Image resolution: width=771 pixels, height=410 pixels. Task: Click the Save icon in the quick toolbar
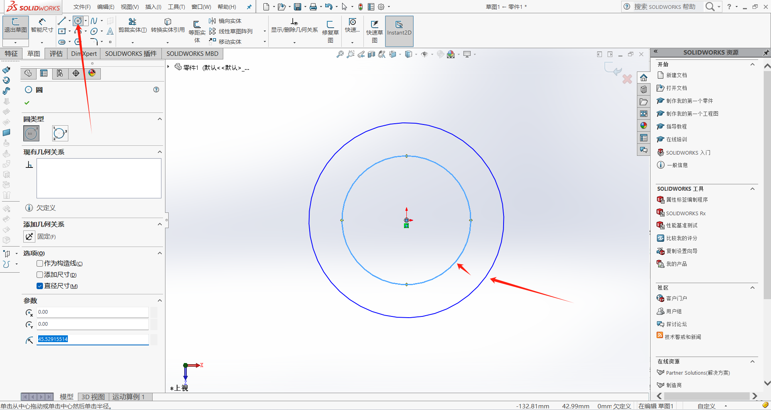[298, 7]
